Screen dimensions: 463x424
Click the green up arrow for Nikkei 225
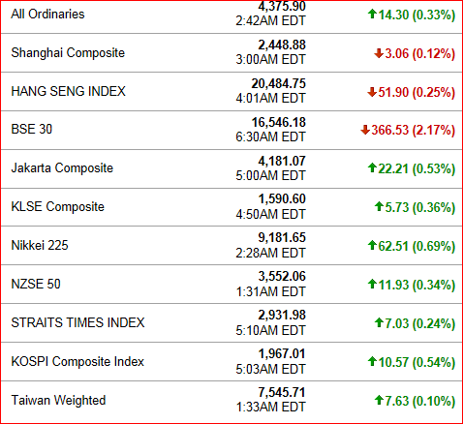coord(372,245)
